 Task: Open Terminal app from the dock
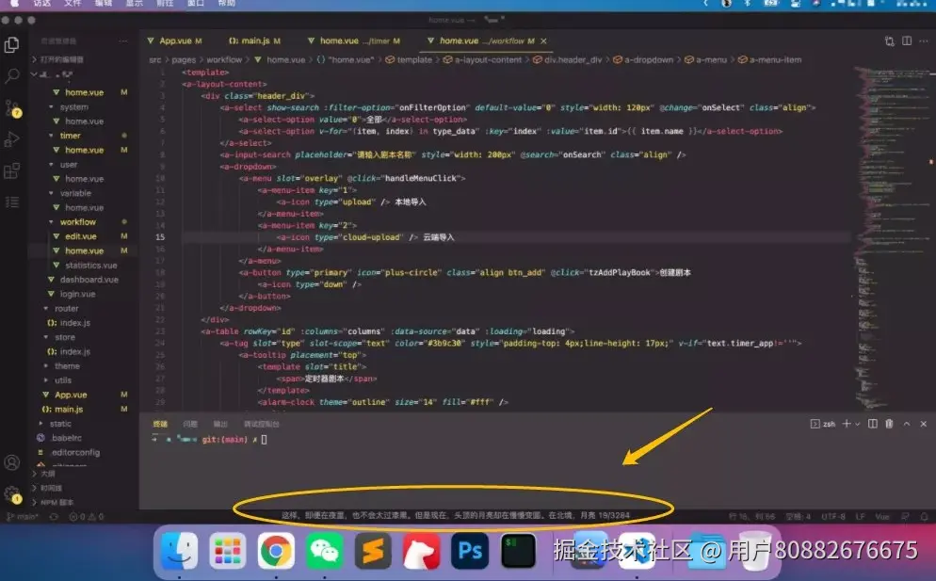(518, 551)
